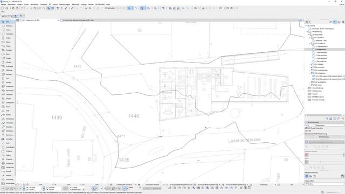Select the Fassade tool in toolbox

[x=7, y=74]
